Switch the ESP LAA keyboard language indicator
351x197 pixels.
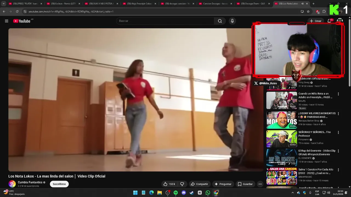pos(317,193)
